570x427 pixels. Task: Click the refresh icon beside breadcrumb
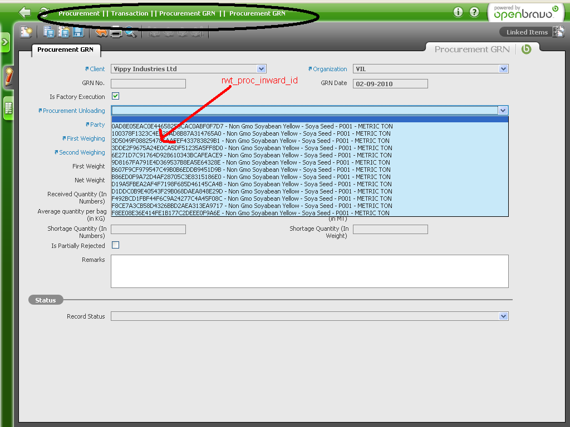[x=45, y=13]
